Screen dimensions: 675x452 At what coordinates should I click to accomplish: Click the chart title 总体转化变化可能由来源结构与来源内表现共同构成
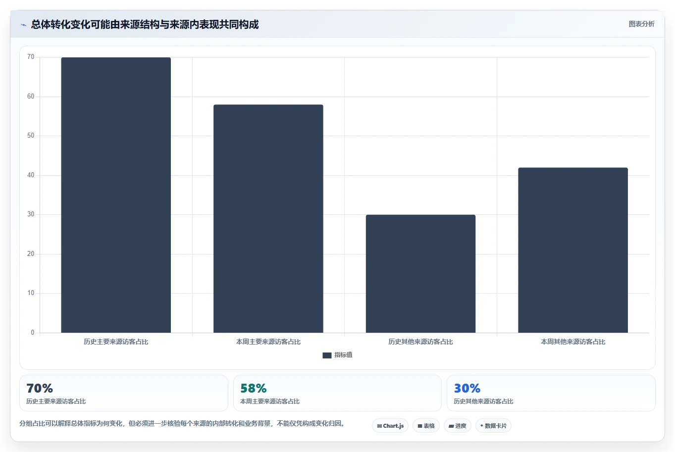tap(145, 25)
